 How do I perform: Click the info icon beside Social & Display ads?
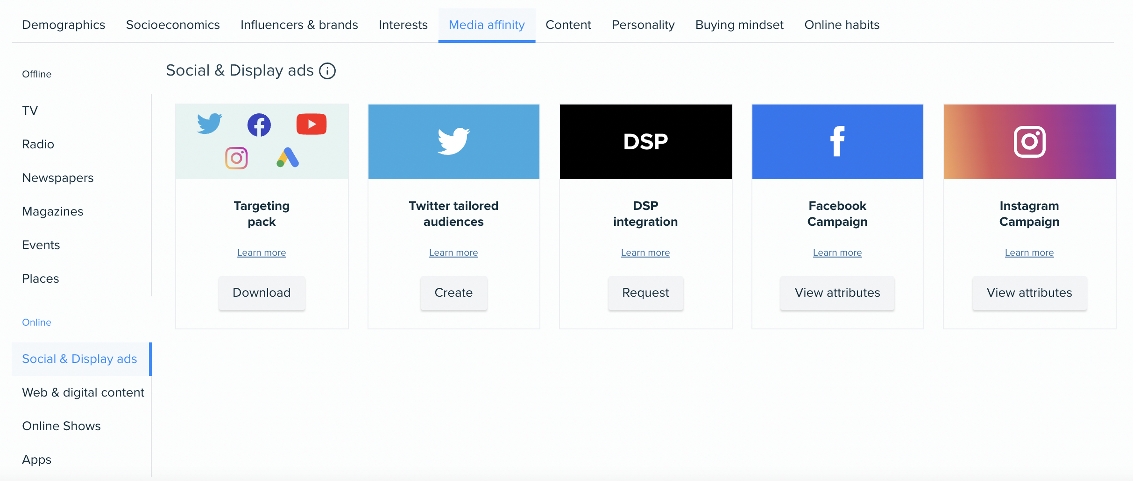pos(327,71)
